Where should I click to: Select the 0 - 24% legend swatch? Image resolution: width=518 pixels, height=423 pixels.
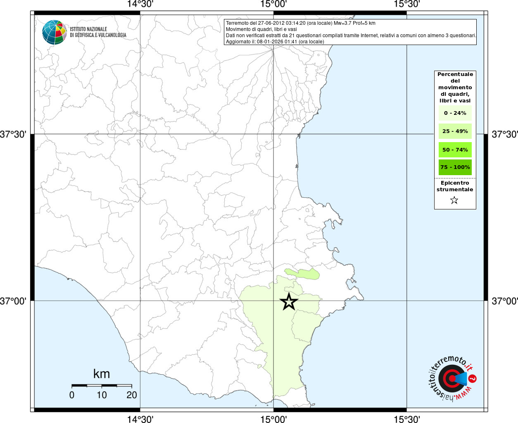click(x=455, y=113)
